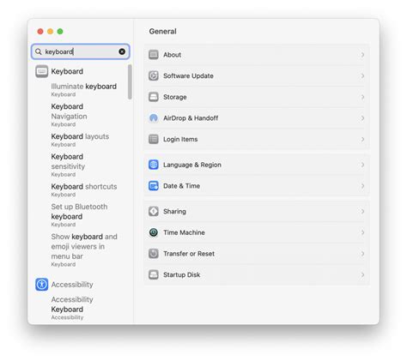Screen dimensions: 407x361
Task: Click the yellow minimize window button
Action: coord(50,32)
